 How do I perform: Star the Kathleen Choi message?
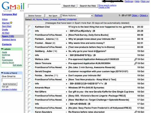tap(32, 27)
